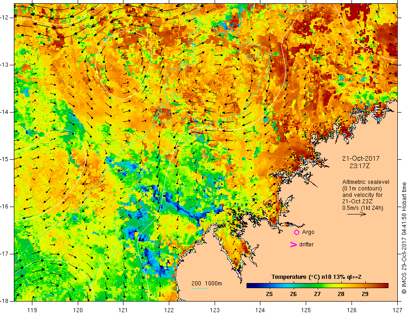Click latitude axis label -12
This screenshot has width=407, height=315.
click(x=5, y=18)
